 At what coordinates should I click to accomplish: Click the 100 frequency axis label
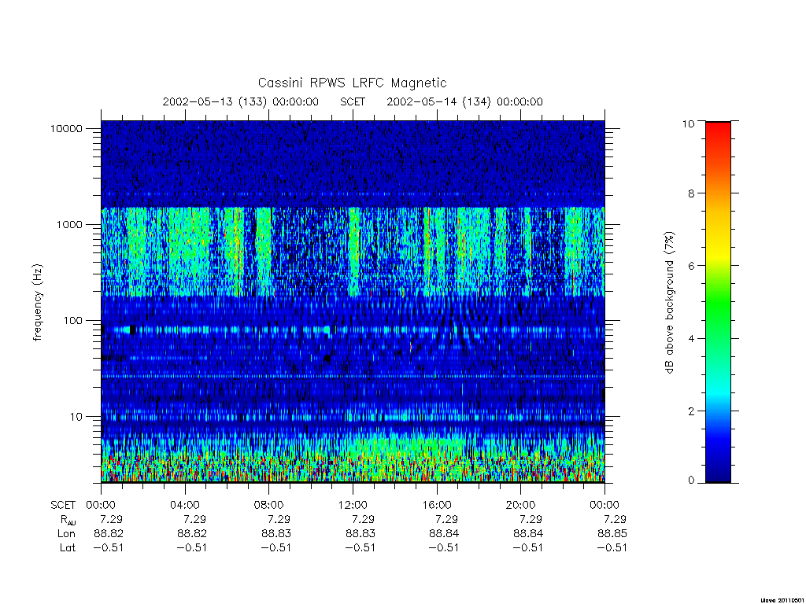pyautogui.click(x=72, y=321)
